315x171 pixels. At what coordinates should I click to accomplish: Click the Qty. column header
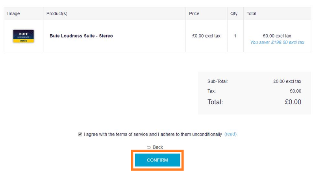coord(234,14)
